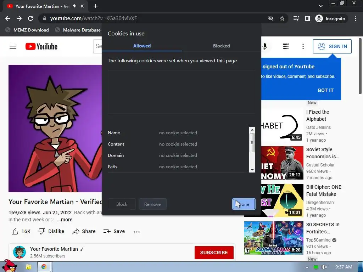The width and height of the screenshot is (363, 272).
Task: Close the cookies dialog with Done
Action: [x=244, y=204]
